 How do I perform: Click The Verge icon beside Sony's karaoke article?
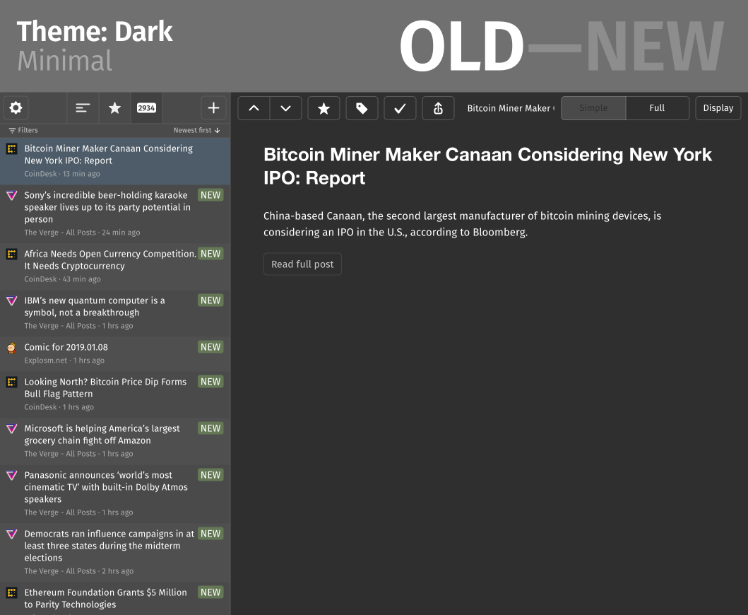click(12, 195)
